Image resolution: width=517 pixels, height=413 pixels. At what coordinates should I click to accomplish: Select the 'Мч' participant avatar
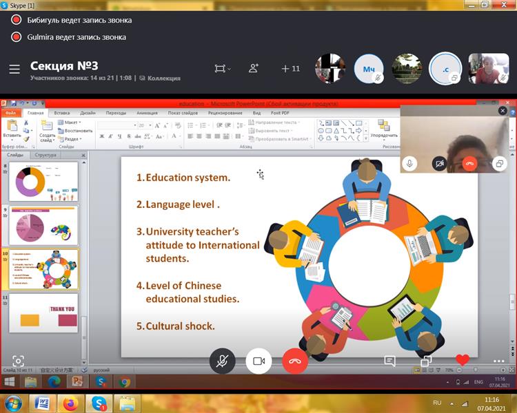[x=369, y=68]
